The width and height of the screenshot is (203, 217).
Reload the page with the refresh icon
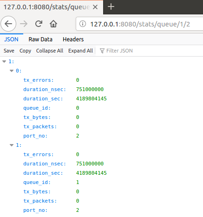[39, 24]
